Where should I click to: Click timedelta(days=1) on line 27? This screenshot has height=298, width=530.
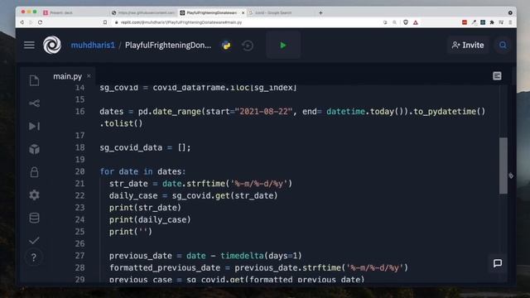261,256
